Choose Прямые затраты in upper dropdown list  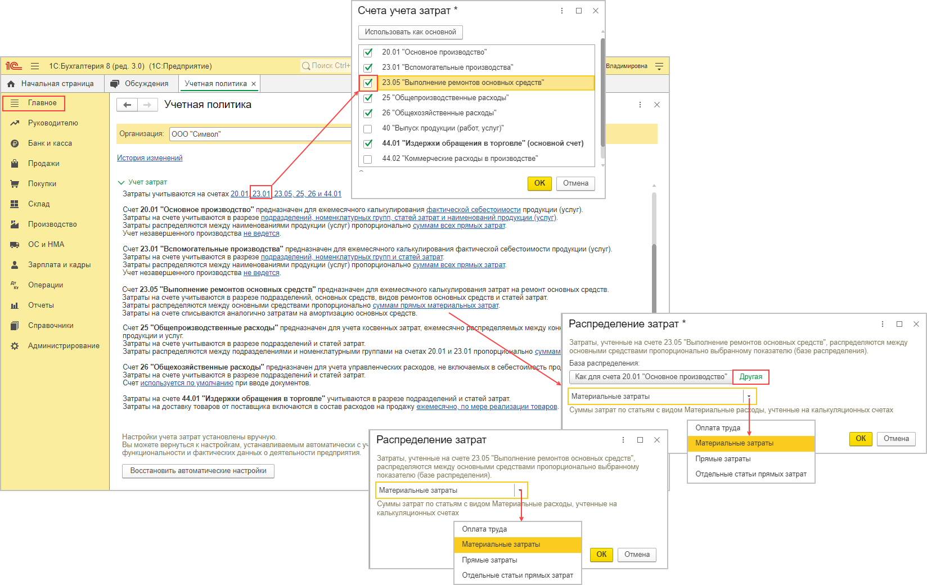(x=751, y=459)
